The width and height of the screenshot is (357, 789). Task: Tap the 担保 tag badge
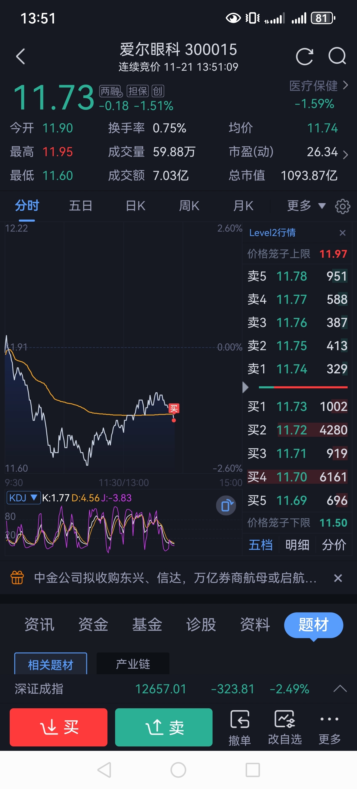[138, 91]
